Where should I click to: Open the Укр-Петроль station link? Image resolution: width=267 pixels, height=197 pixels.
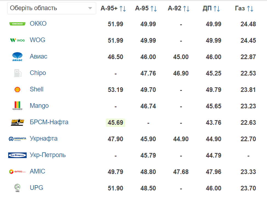(x=48, y=155)
